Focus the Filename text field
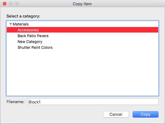Image resolution: width=165 pixels, height=124 pixels. pyautogui.click(x=93, y=102)
